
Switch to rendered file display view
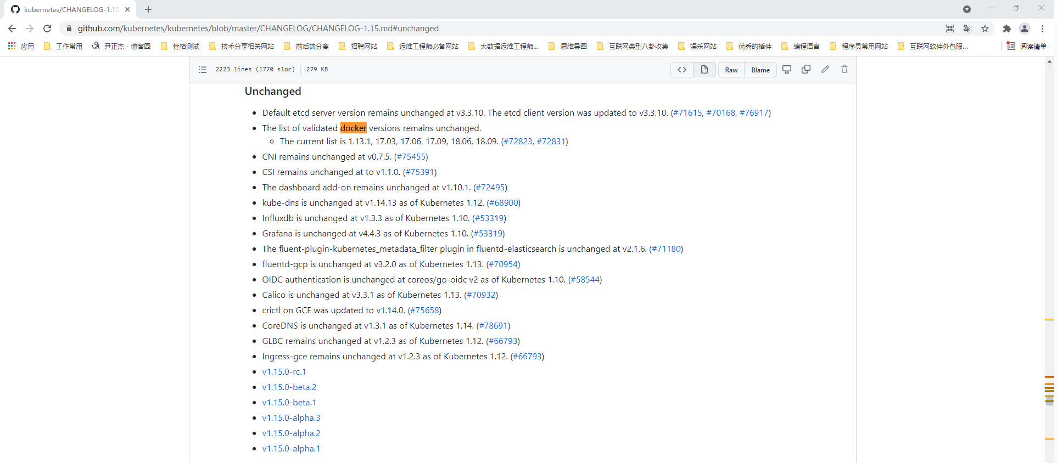704,70
